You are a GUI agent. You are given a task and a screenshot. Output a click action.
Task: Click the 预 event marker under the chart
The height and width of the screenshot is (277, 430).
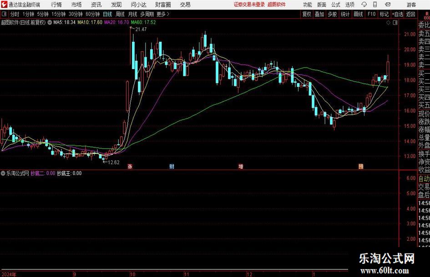361,166
